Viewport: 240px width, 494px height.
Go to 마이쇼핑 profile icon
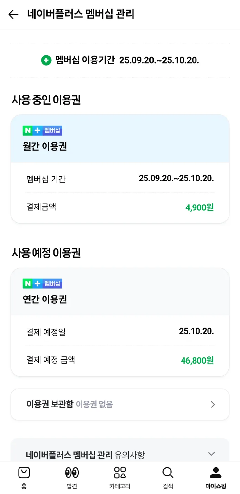tap(216, 473)
